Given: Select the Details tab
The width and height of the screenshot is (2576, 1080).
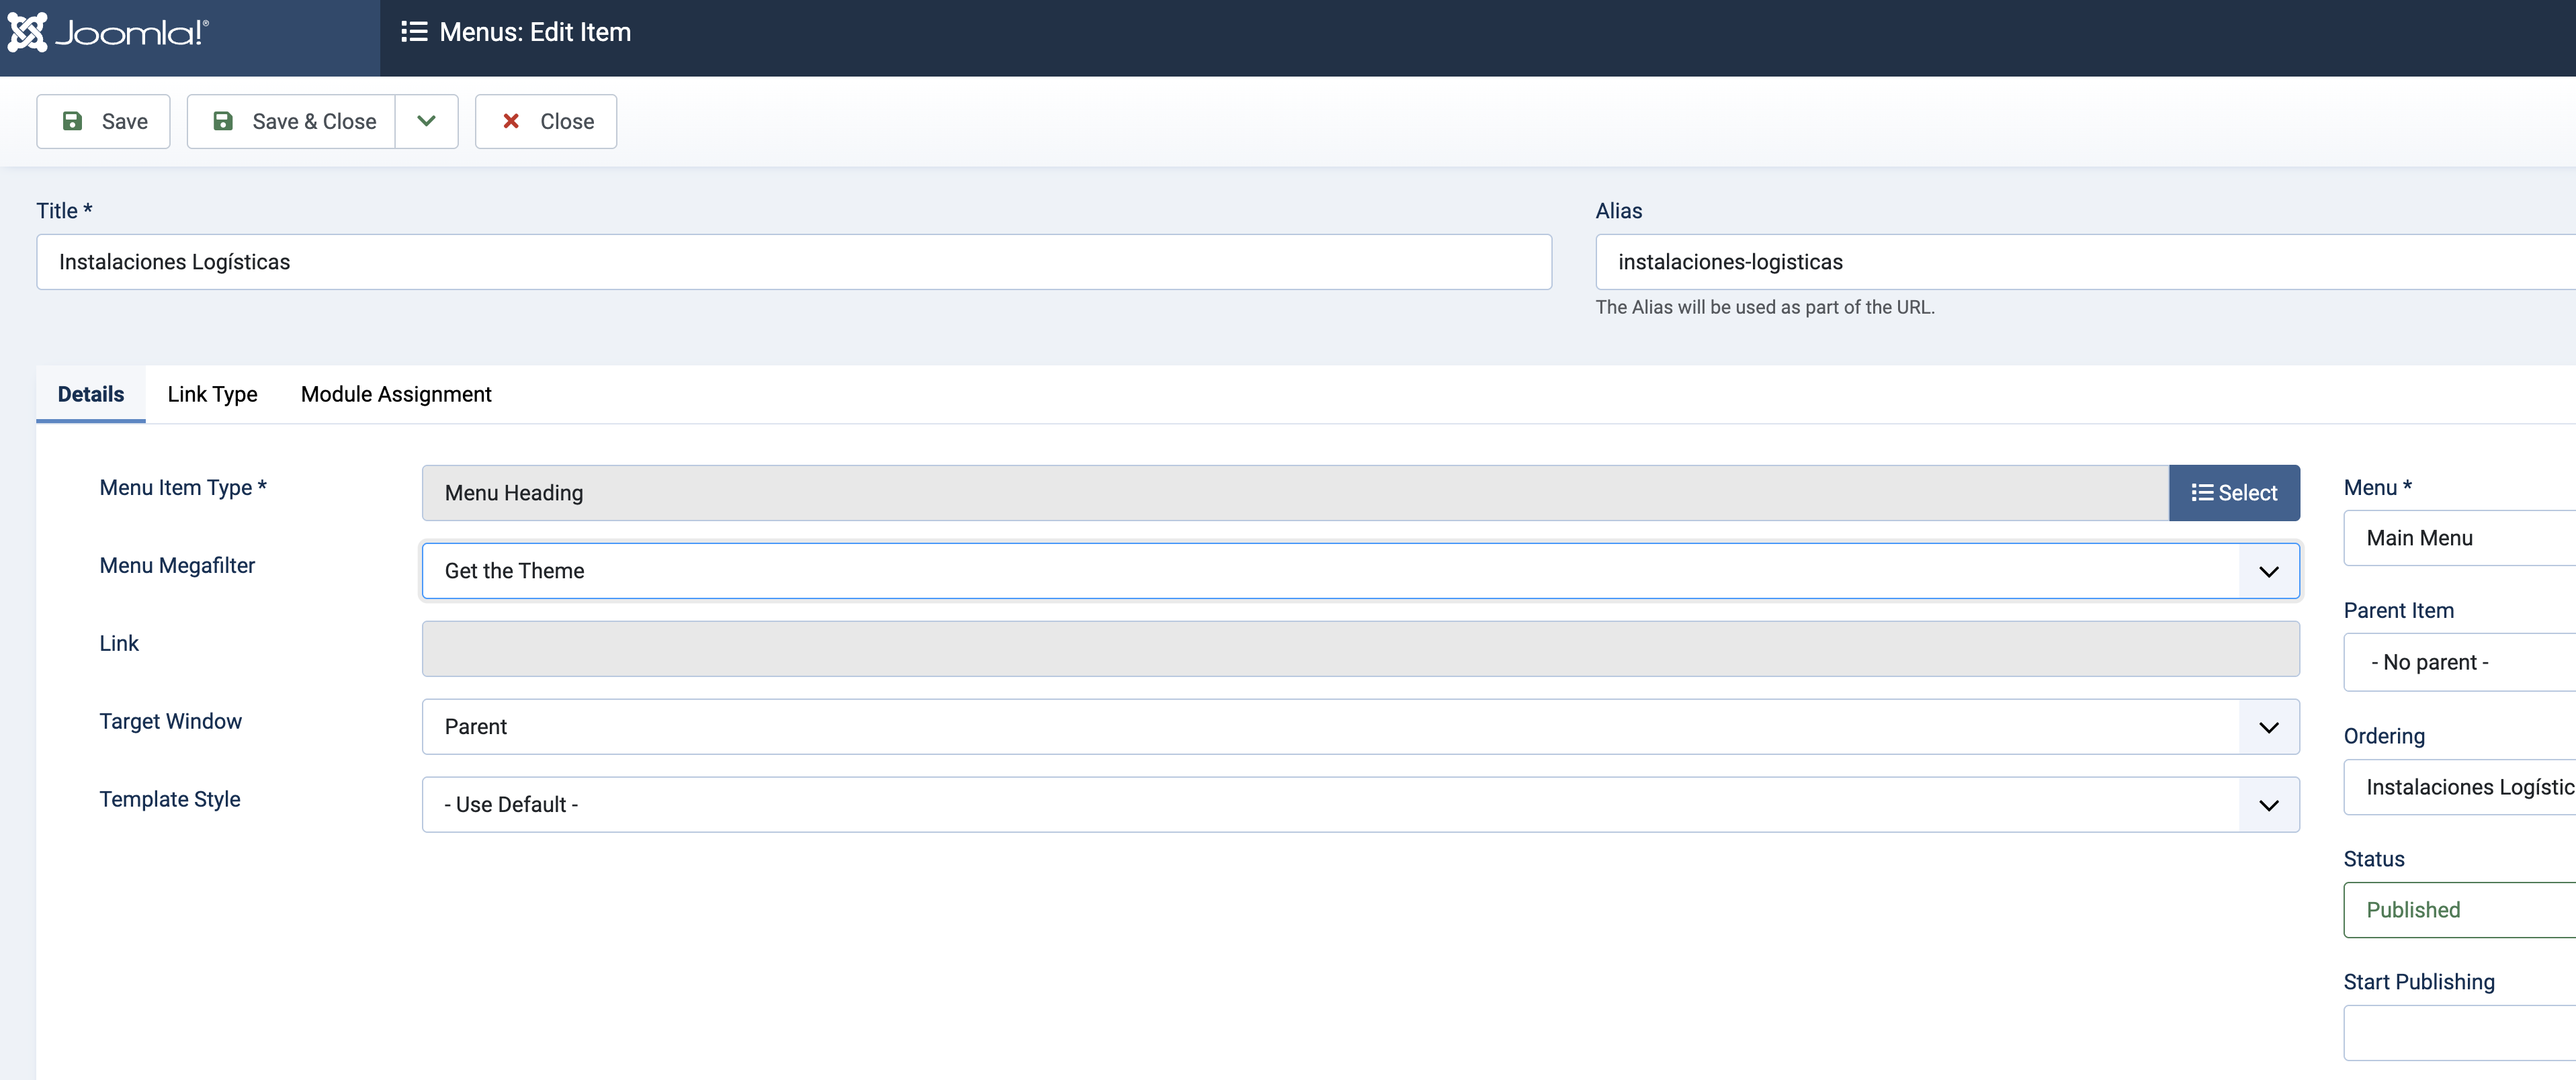Looking at the screenshot, I should point(91,394).
